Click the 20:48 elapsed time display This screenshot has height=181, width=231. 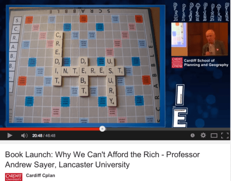37,135
